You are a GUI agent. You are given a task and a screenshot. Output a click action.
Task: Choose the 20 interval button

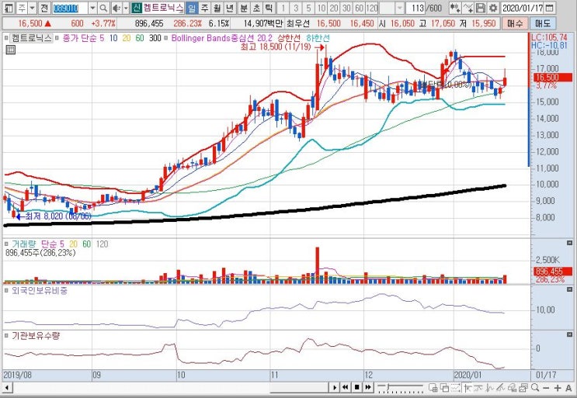pyautogui.click(x=334, y=8)
